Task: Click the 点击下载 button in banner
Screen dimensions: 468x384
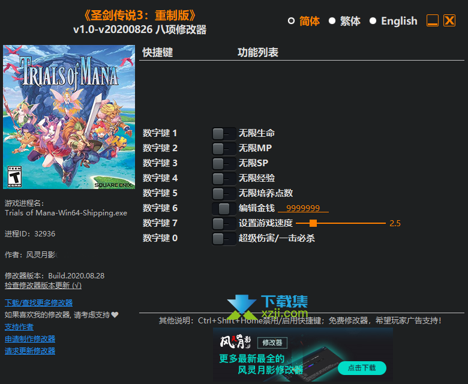Action: (x=362, y=368)
